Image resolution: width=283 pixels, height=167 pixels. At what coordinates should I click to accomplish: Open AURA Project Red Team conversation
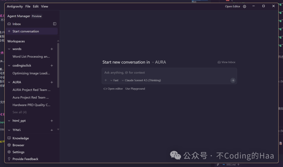pyautogui.click(x=31, y=90)
